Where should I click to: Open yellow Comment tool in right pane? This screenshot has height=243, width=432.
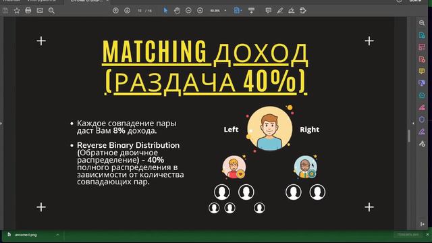(422, 71)
